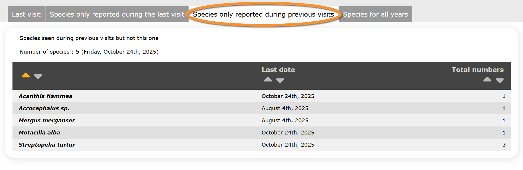Open the Streptopelia turtur entry
The width and height of the screenshot is (523, 170).
click(47, 145)
